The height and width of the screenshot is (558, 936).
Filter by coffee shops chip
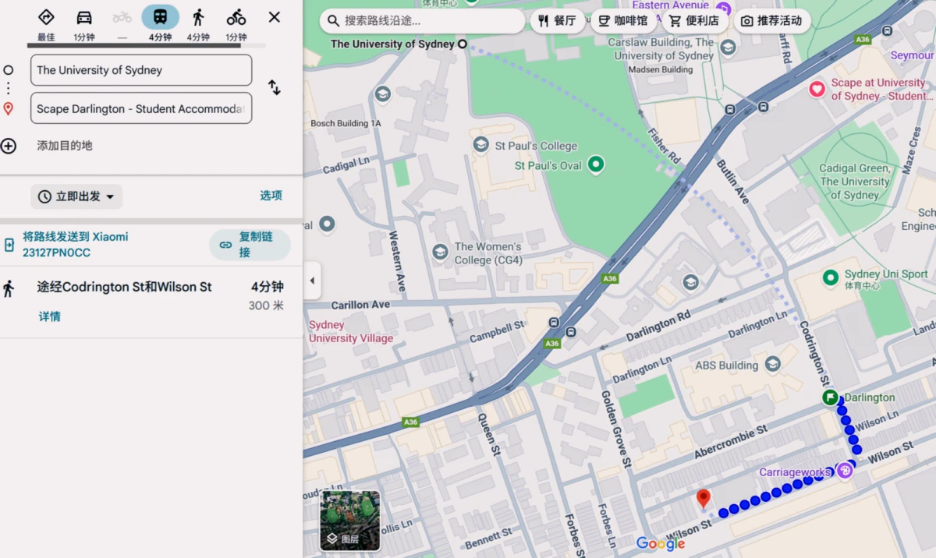(623, 21)
